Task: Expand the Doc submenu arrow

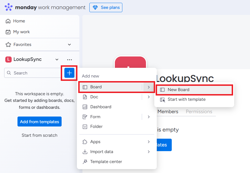Action: click(149, 97)
